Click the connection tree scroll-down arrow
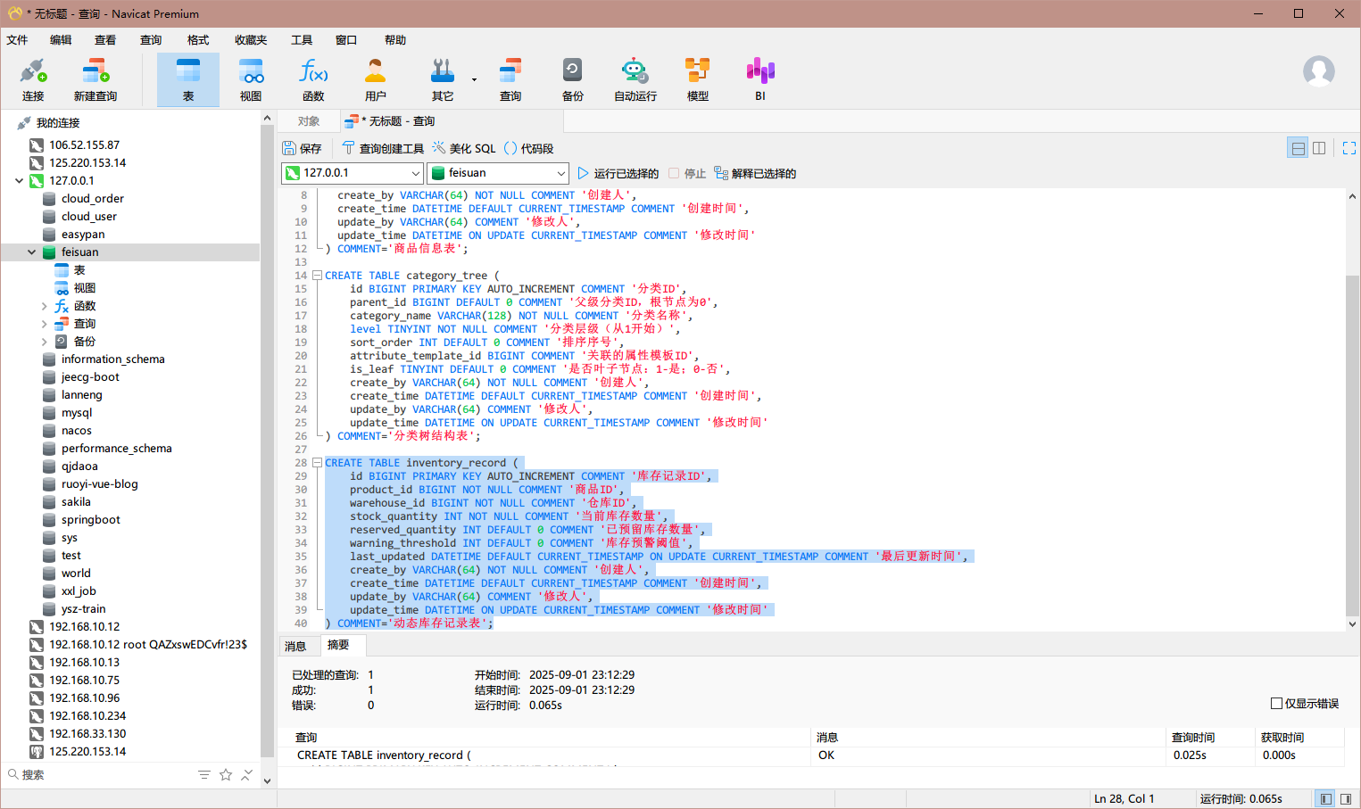 [267, 780]
